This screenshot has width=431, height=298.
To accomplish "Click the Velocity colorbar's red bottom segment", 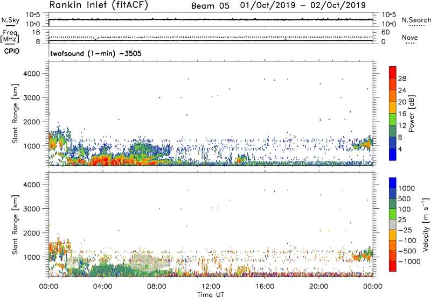I will (x=393, y=266).
